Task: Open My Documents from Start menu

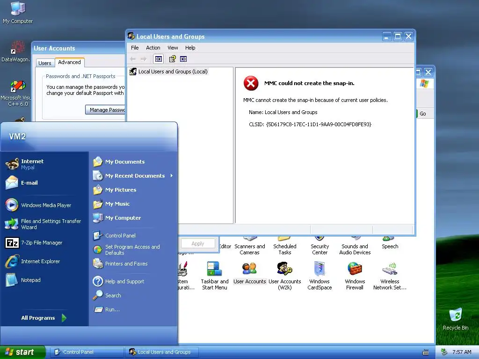Action: [x=119, y=161]
